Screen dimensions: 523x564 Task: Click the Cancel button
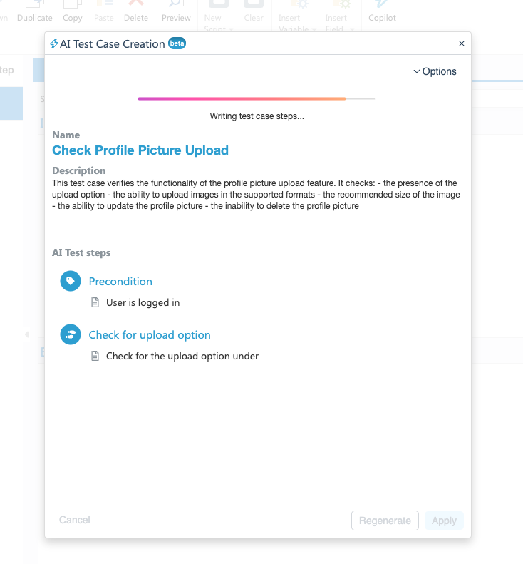point(75,520)
